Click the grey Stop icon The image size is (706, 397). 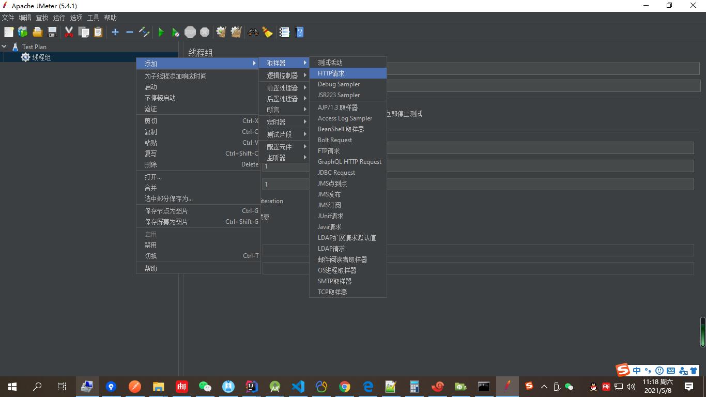tap(190, 32)
